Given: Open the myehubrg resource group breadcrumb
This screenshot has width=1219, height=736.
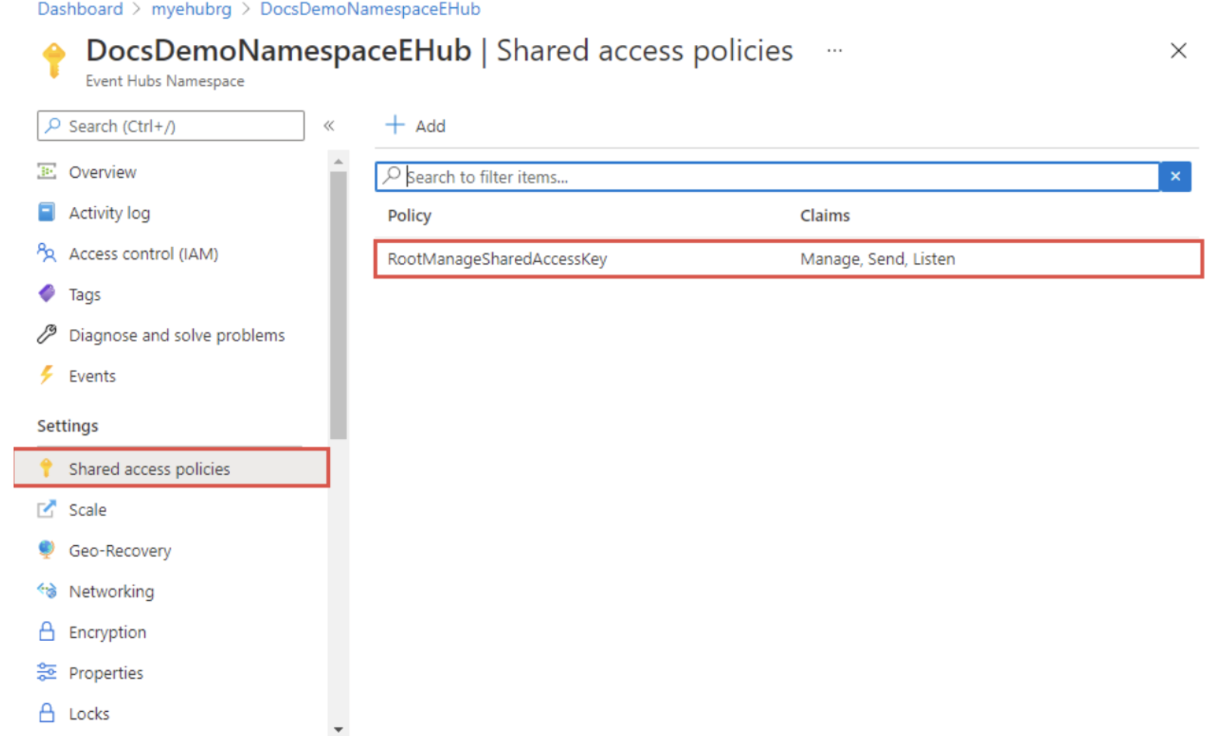Looking at the screenshot, I should [191, 9].
